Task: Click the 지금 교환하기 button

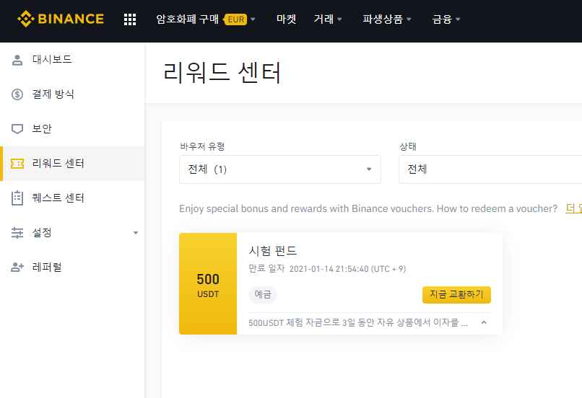Action: [x=456, y=295]
